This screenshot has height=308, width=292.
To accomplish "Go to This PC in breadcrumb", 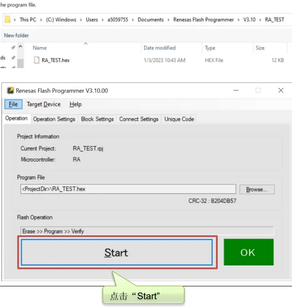I will [28, 20].
